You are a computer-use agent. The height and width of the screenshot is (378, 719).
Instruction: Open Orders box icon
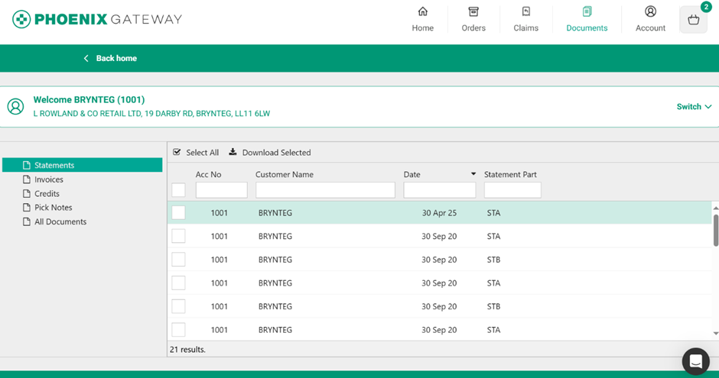(x=473, y=12)
